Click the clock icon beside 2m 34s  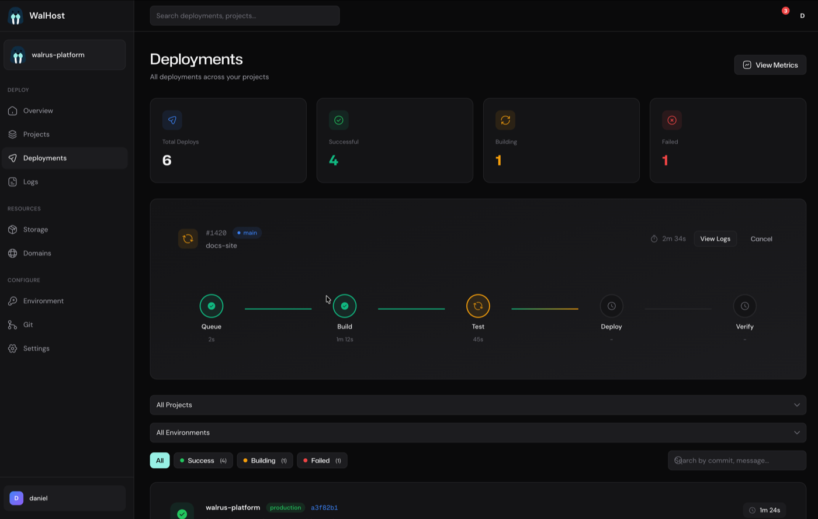654,238
